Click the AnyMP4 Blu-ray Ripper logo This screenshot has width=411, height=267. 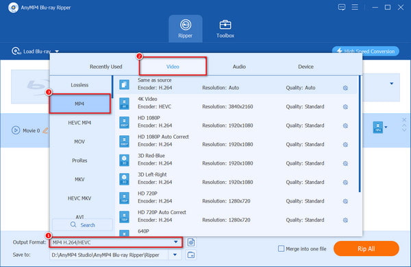click(13, 8)
